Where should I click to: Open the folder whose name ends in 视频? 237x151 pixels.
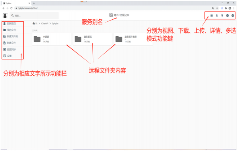pos(134,39)
